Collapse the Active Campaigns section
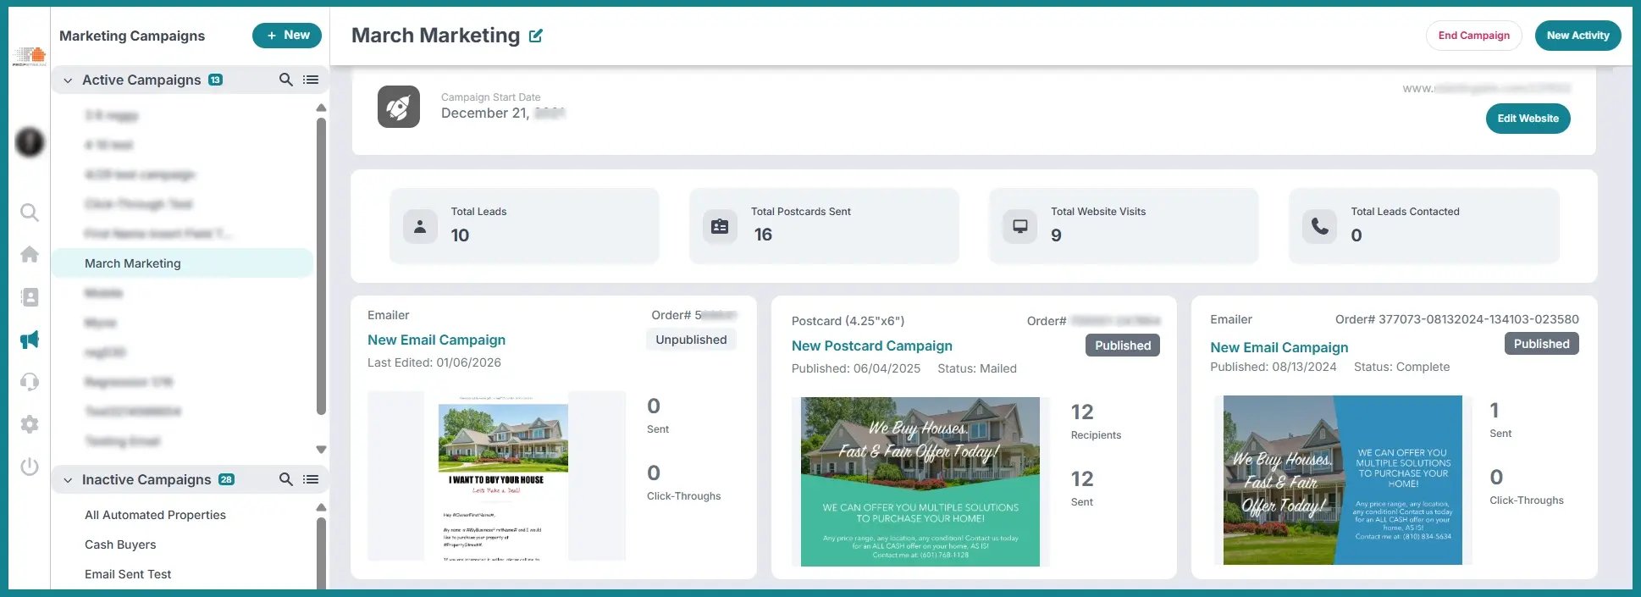 [x=68, y=80]
